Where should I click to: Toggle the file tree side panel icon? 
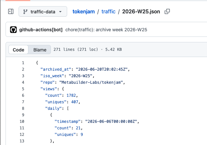click(x=11, y=11)
